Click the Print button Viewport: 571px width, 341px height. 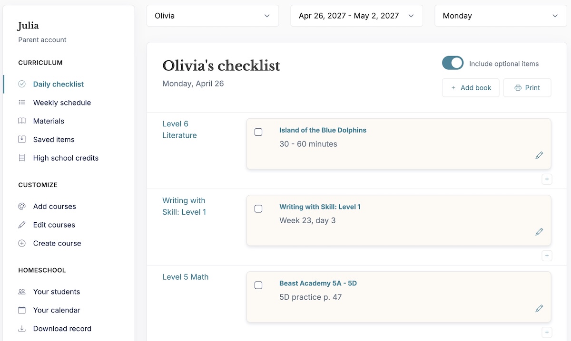pyautogui.click(x=527, y=88)
